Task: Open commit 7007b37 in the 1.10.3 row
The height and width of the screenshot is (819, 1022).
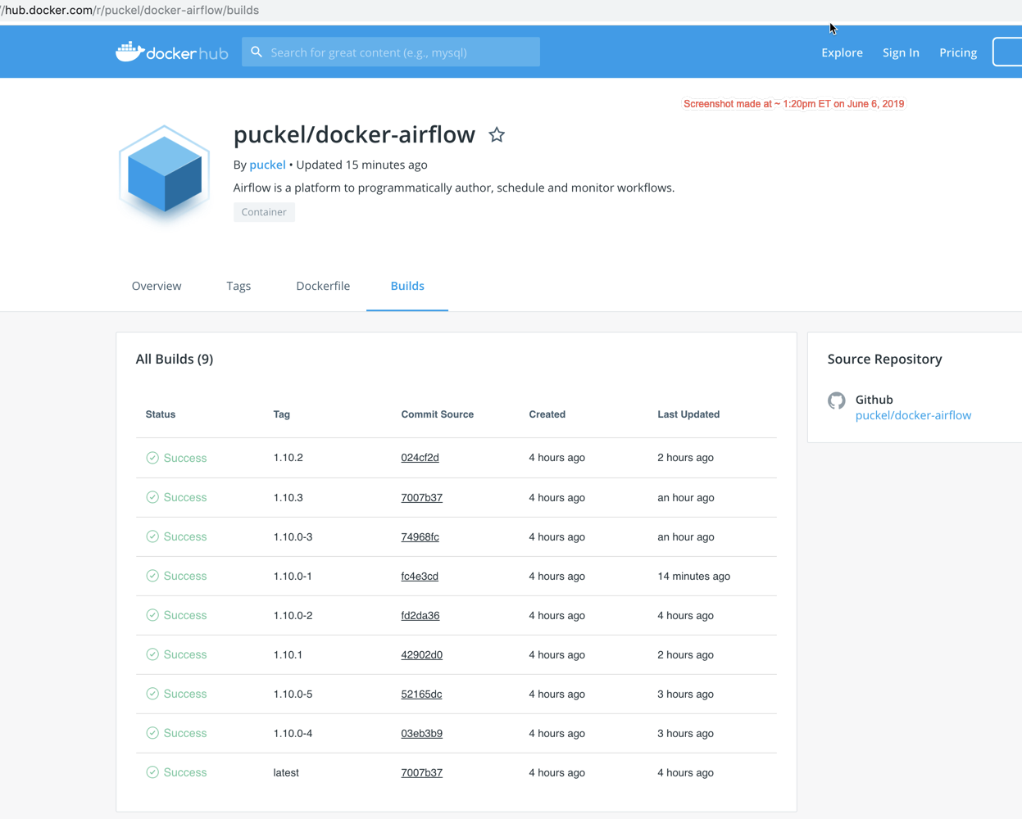Action: point(421,497)
